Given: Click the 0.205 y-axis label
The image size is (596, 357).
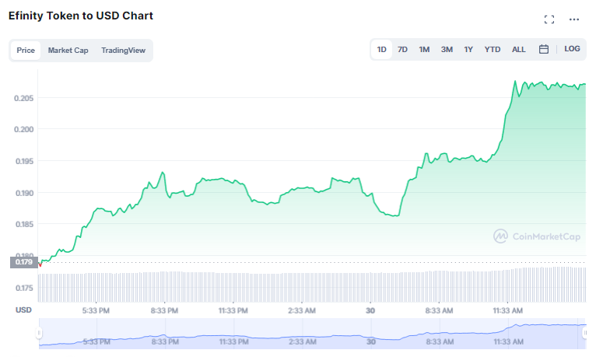Looking at the screenshot, I should point(23,98).
